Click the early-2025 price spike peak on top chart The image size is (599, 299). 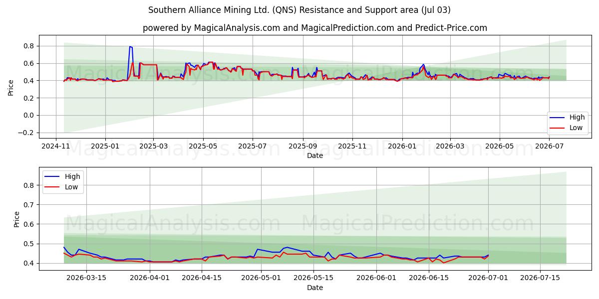[130, 47]
